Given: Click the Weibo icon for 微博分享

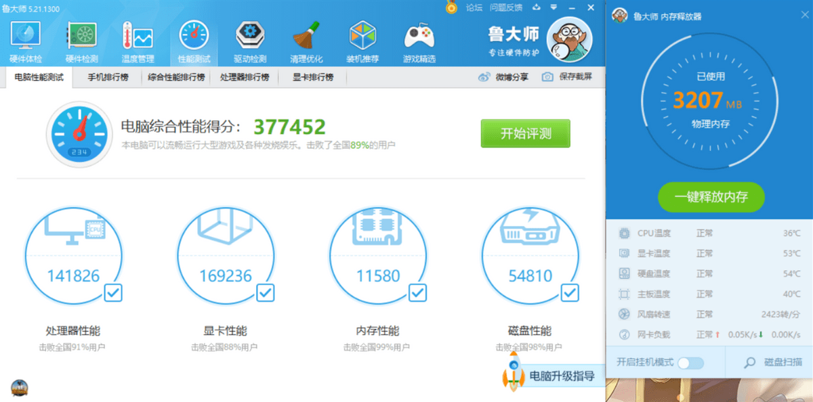Looking at the screenshot, I should coord(484,77).
